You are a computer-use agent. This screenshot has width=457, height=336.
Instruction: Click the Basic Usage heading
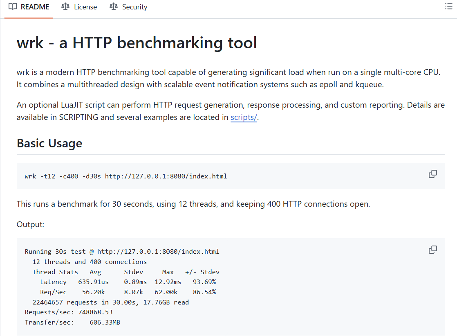pyautogui.click(x=49, y=143)
